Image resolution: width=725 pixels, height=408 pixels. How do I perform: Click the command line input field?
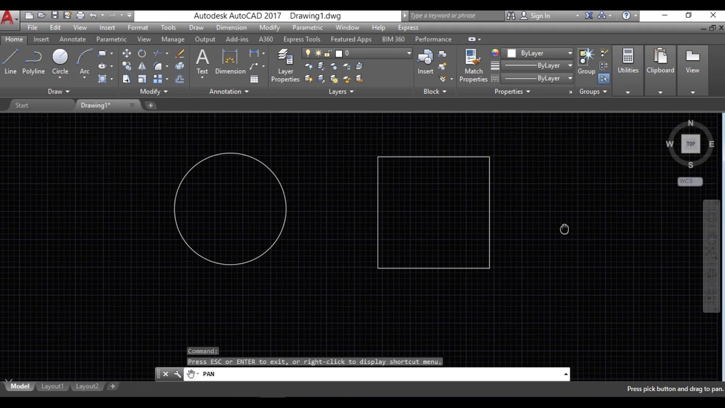(376, 374)
